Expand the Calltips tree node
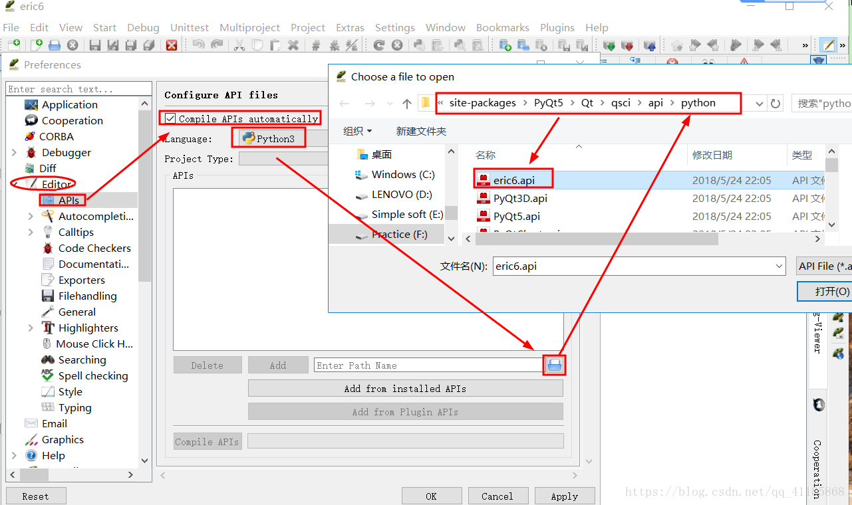852x505 pixels. click(x=31, y=233)
